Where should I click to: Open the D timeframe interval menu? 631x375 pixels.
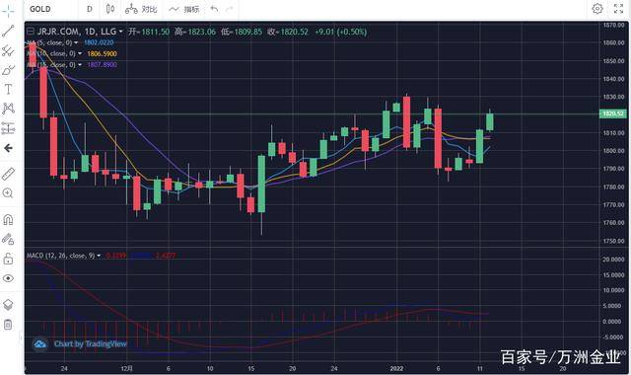click(90, 9)
